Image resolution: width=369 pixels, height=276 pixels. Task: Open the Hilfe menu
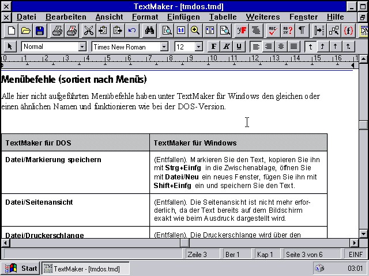coord(336,17)
